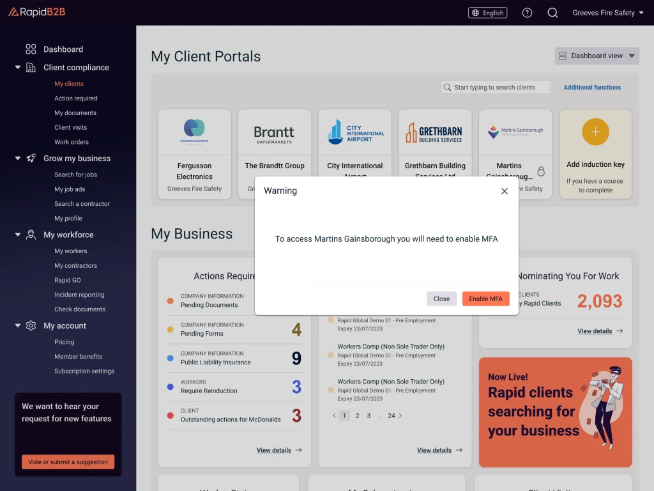
Task: Click the Start typing to search clients field
Action: point(495,87)
